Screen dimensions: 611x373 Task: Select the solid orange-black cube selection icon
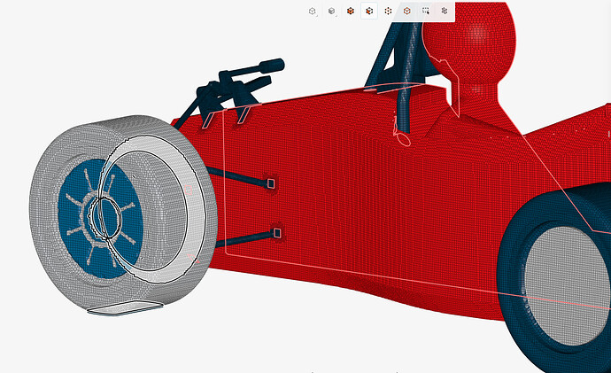[x=351, y=12]
